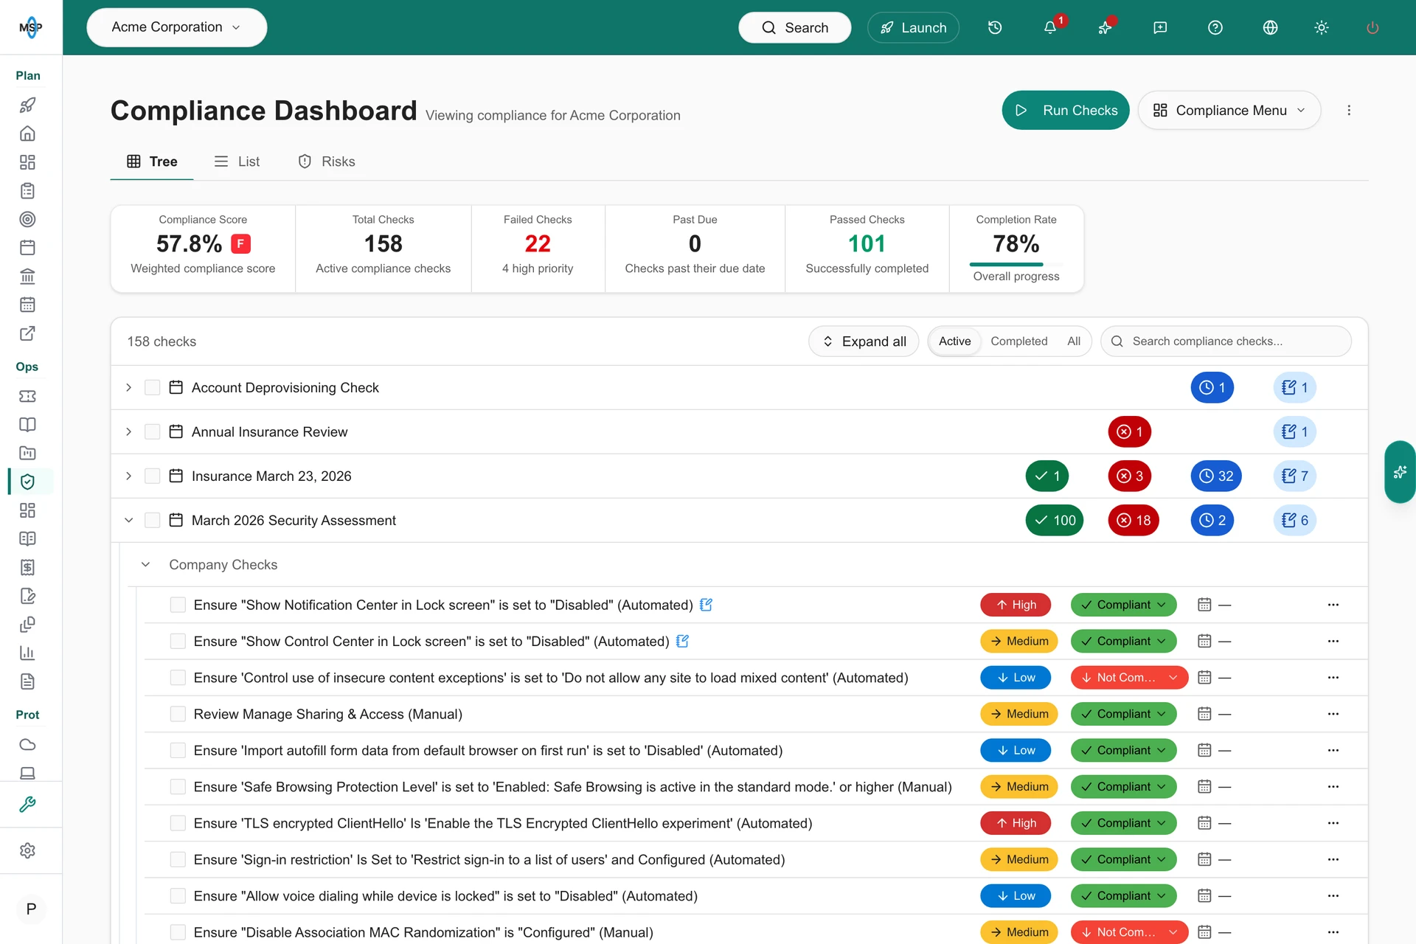The width and height of the screenshot is (1416, 944).
Task: Open the compliance shield icon in sidebar
Action: (27, 482)
